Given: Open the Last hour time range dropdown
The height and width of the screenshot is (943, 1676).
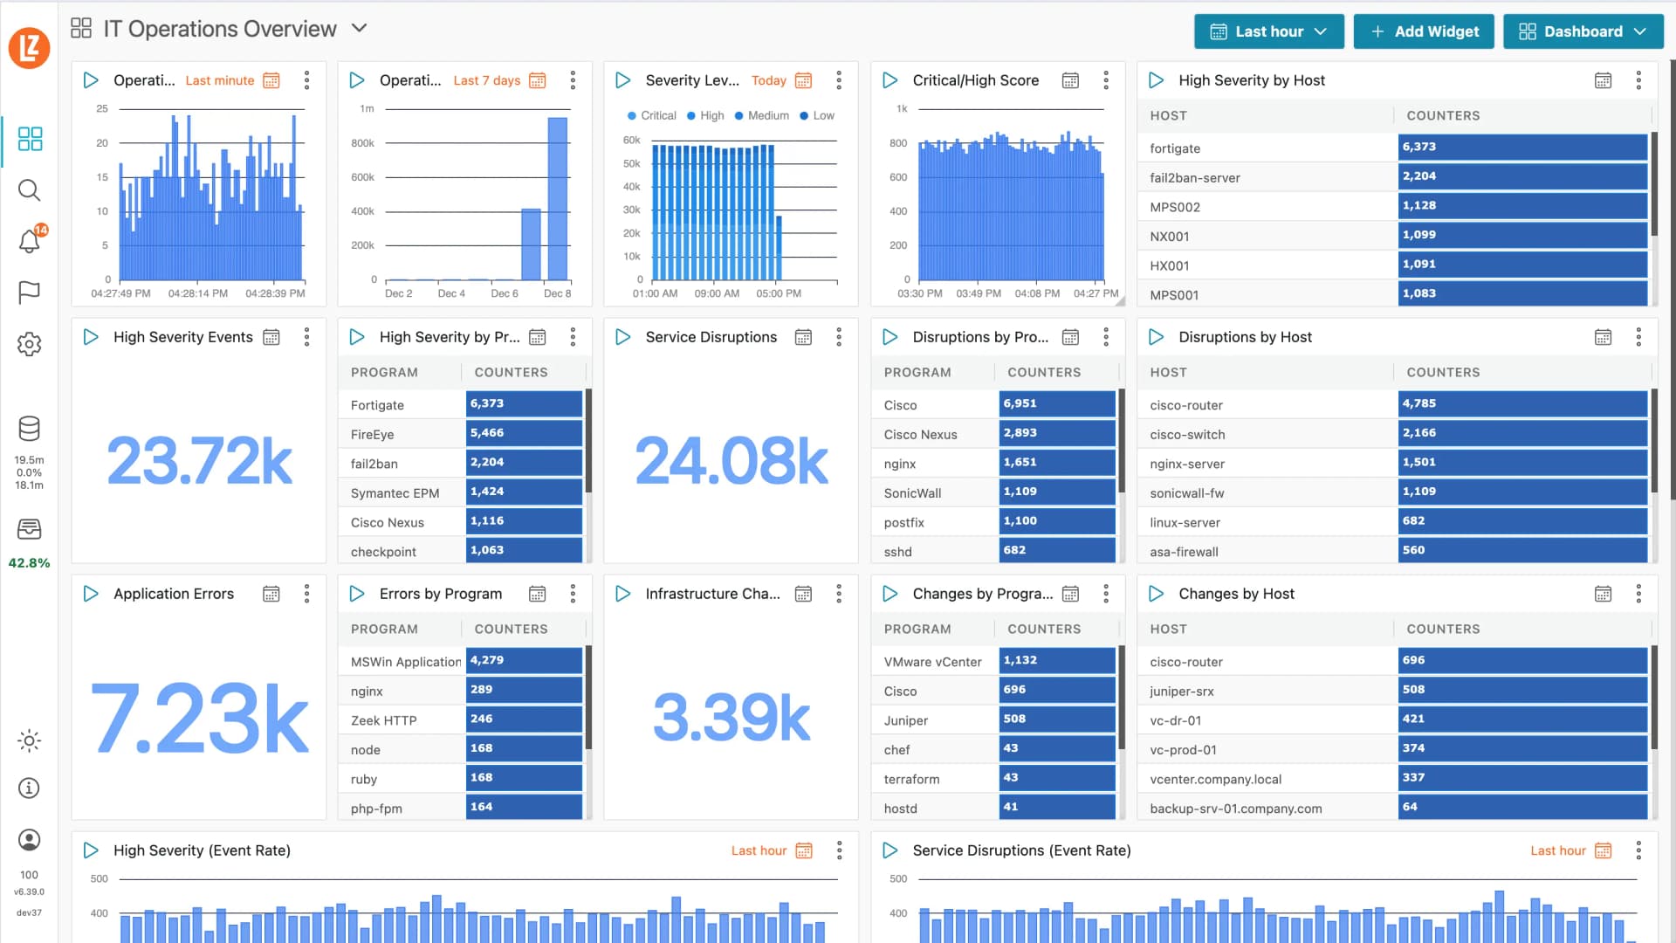Looking at the screenshot, I should (x=1268, y=31).
